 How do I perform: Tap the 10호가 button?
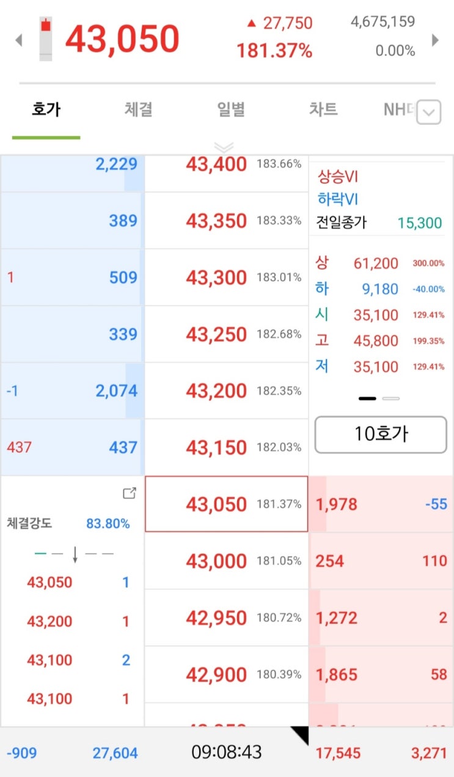click(x=381, y=435)
